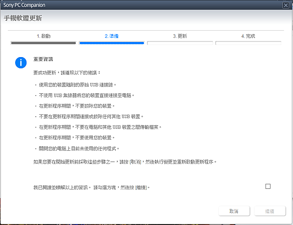Click the Sony PC Companion title text
The image size is (293, 225).
24,5
